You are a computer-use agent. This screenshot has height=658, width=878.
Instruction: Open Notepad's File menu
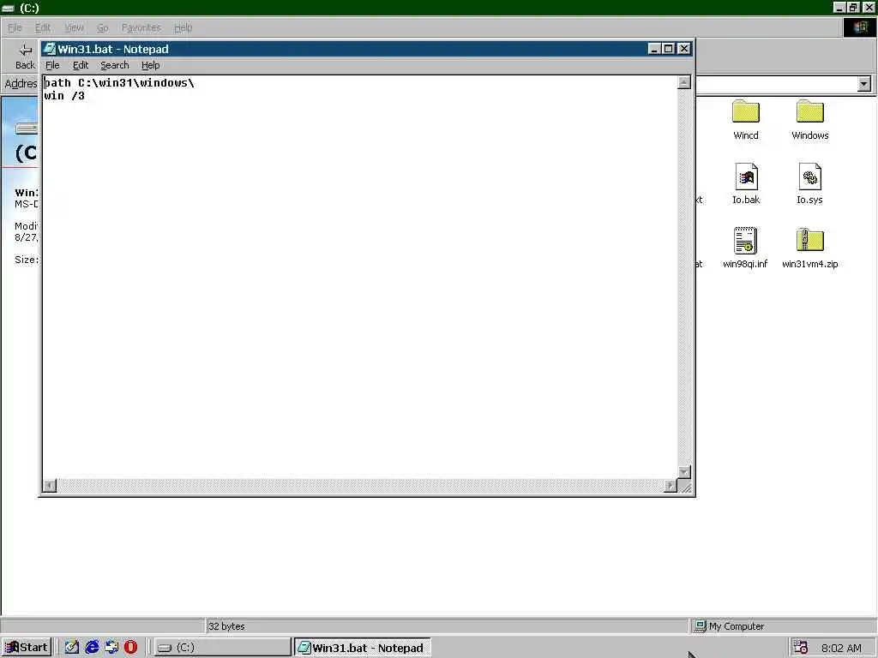52,65
